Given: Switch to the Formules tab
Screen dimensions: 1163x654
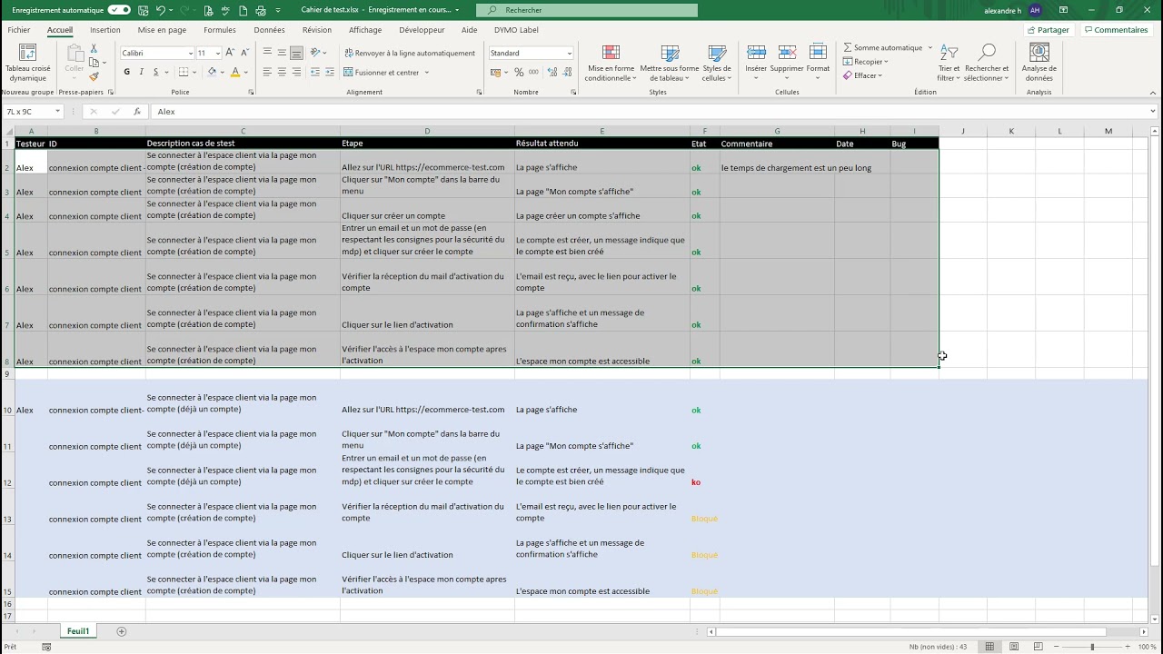Looking at the screenshot, I should [220, 30].
